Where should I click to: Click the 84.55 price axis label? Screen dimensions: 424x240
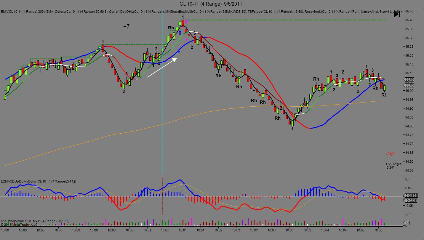410,170
